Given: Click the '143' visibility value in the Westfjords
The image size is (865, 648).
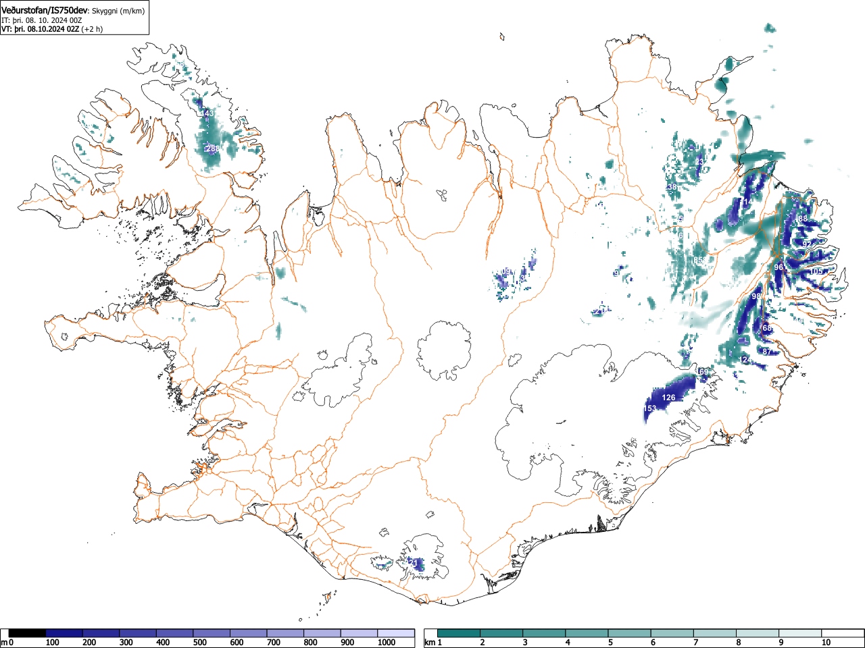Looking at the screenshot, I should pyautogui.click(x=207, y=113).
